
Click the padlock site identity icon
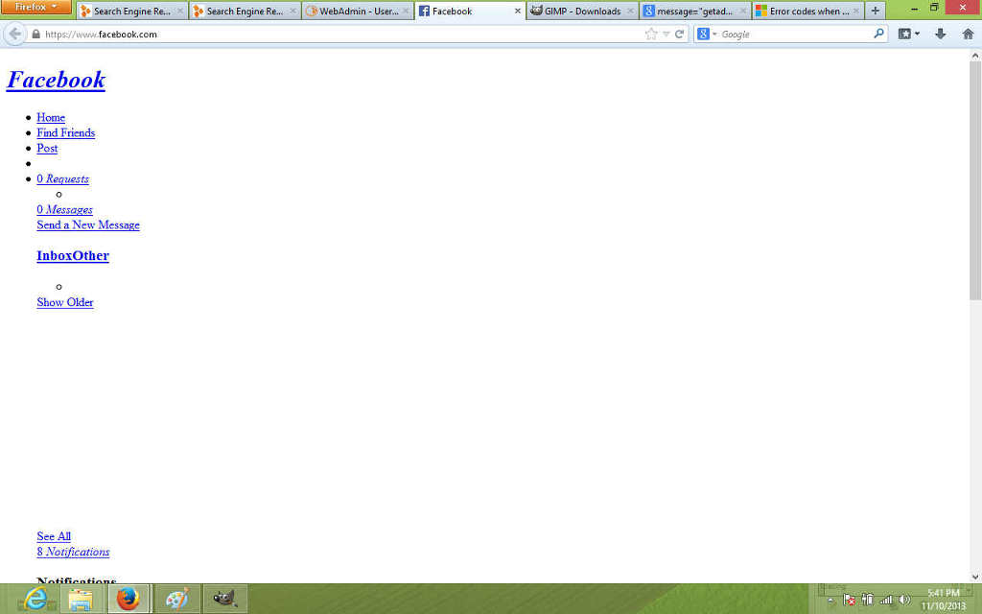pyautogui.click(x=35, y=34)
